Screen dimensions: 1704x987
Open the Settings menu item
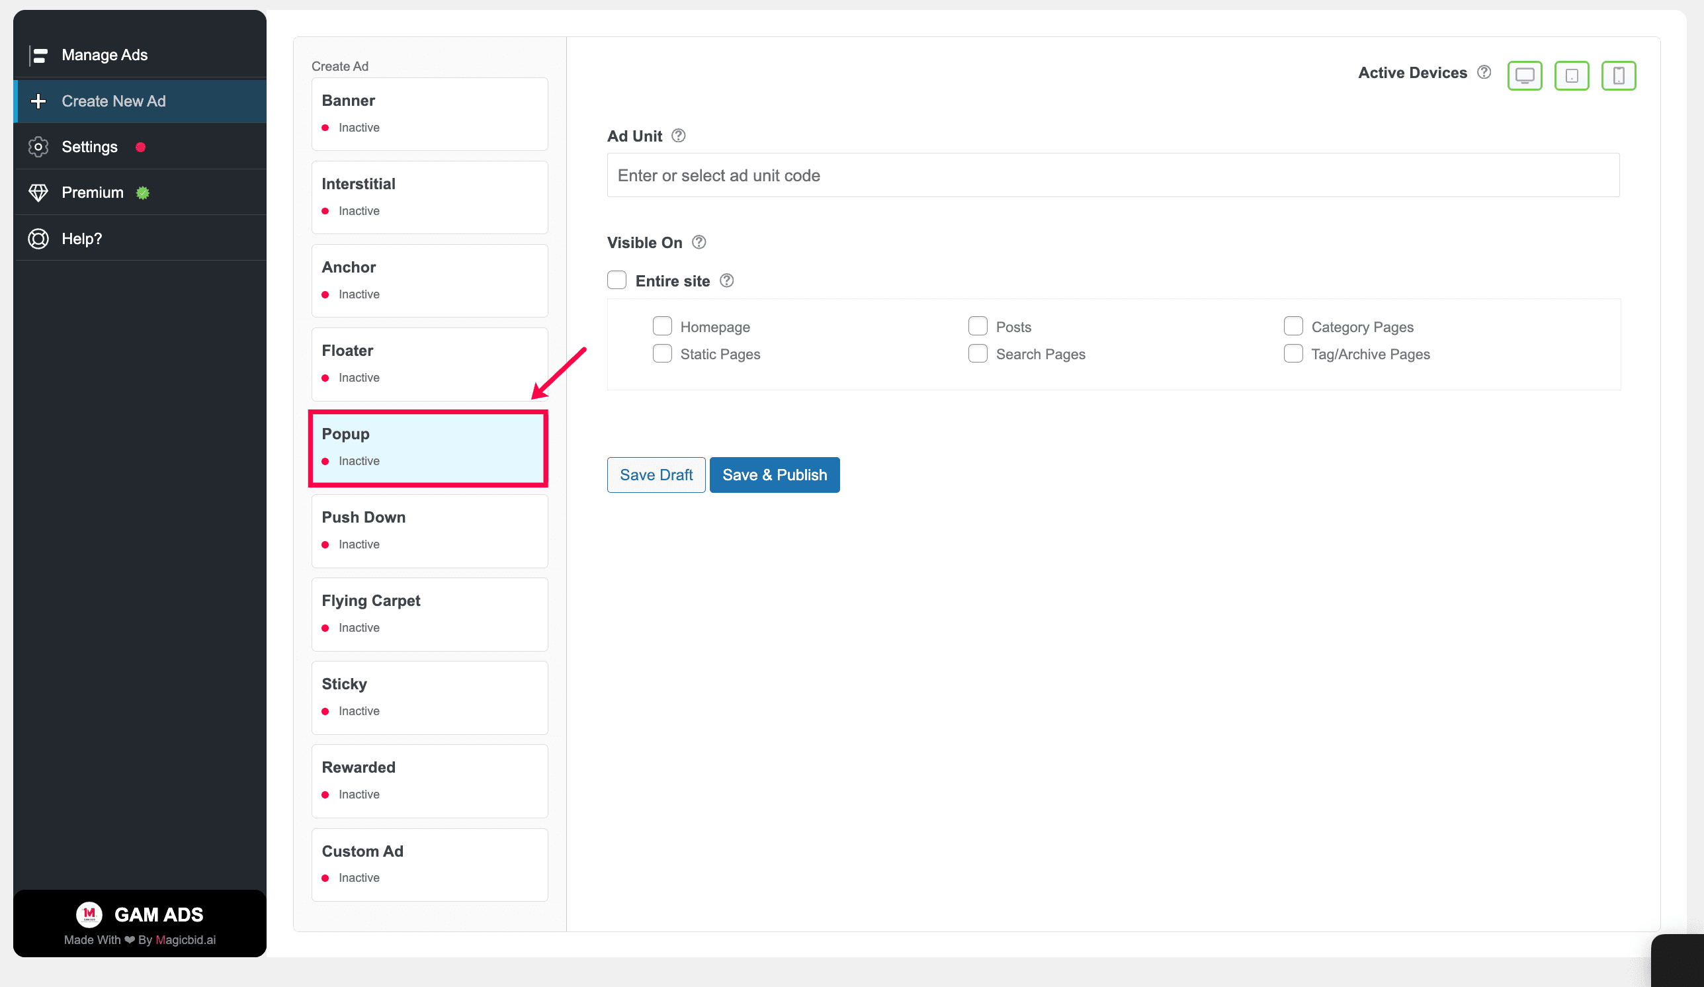[140, 147]
